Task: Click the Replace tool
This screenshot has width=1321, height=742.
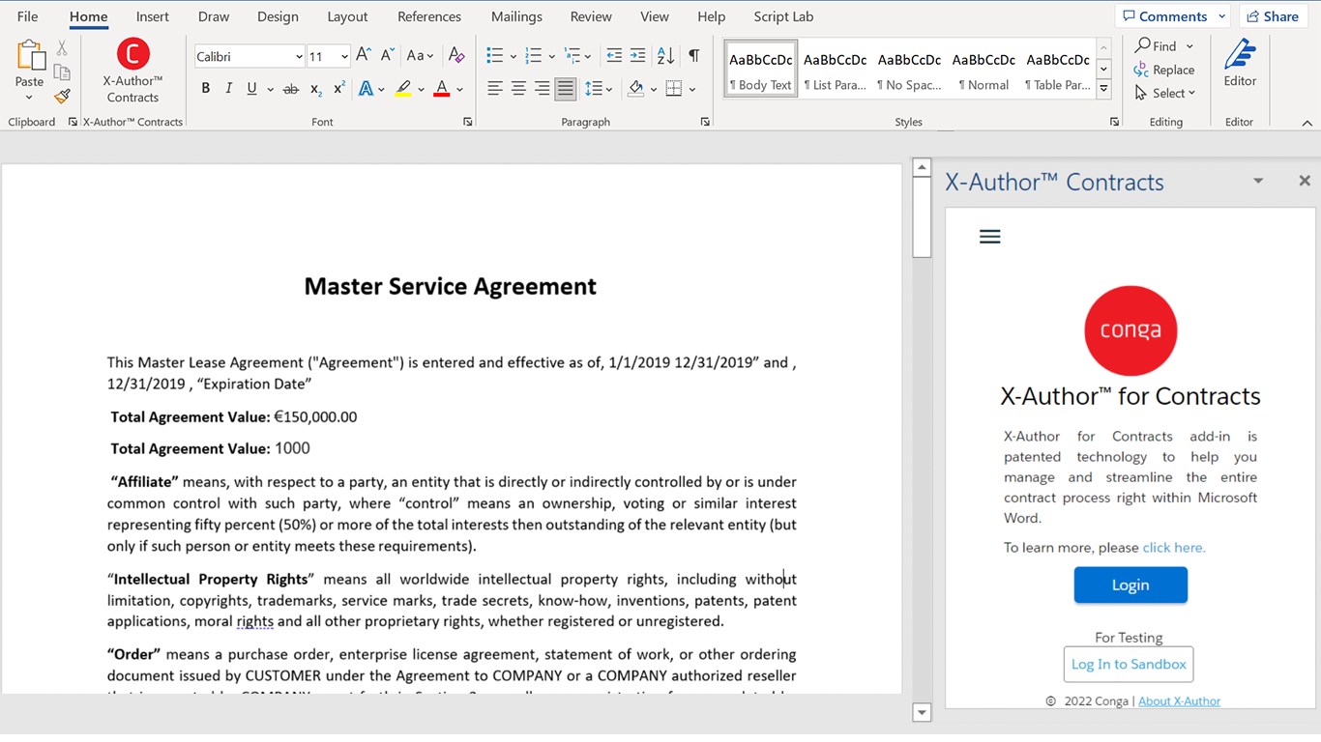Action: pos(1164,70)
